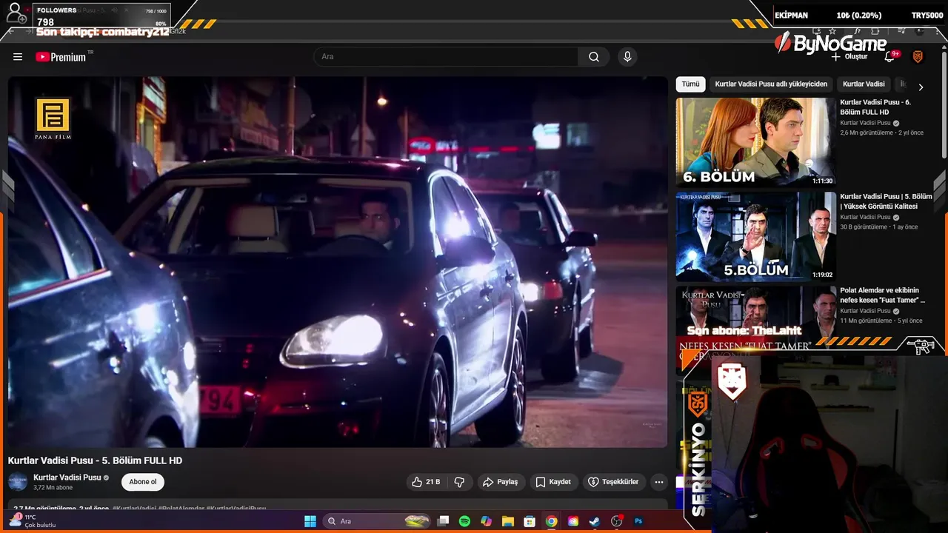This screenshot has width=948, height=533.
Task: Save the video with Kaydet
Action: click(x=553, y=482)
